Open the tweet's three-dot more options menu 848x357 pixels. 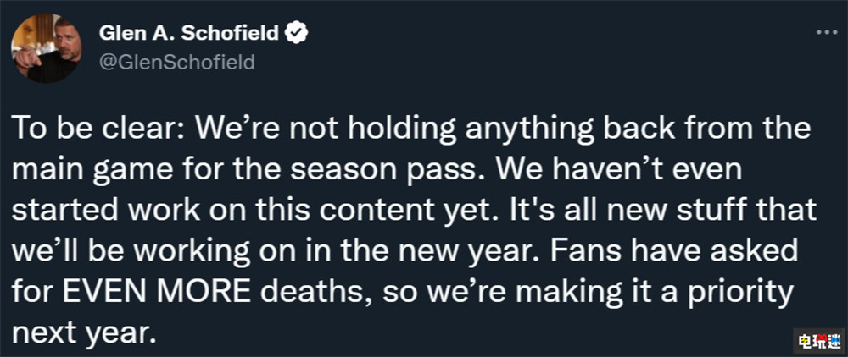tap(825, 32)
